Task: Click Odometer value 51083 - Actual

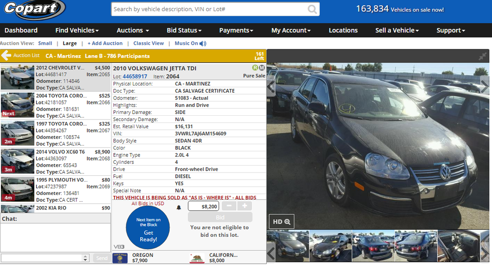Action: (x=191, y=97)
